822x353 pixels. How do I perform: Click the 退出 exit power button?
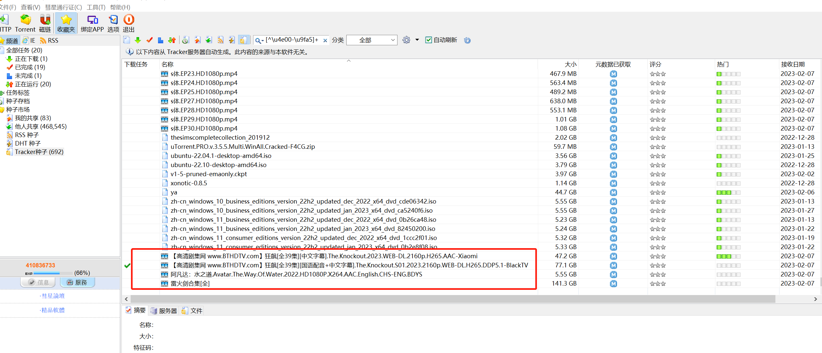(129, 23)
